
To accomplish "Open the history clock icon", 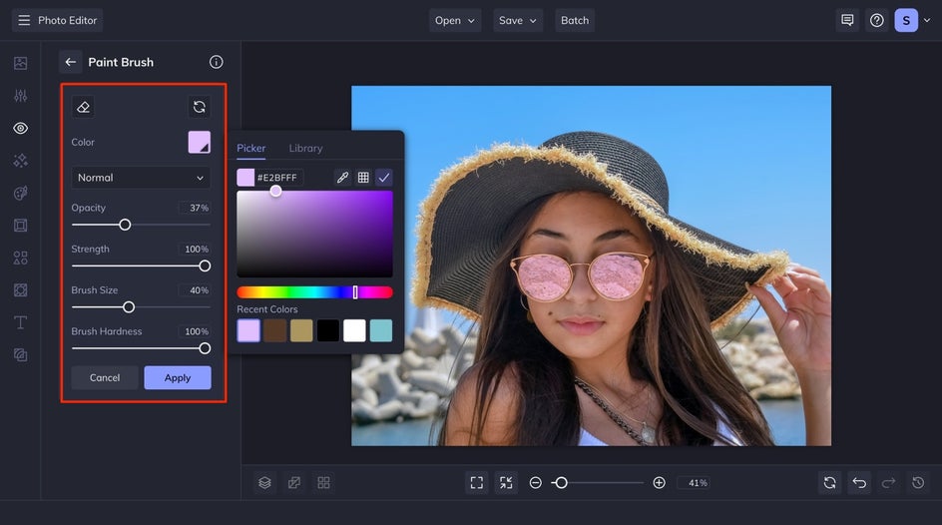I will tap(918, 483).
